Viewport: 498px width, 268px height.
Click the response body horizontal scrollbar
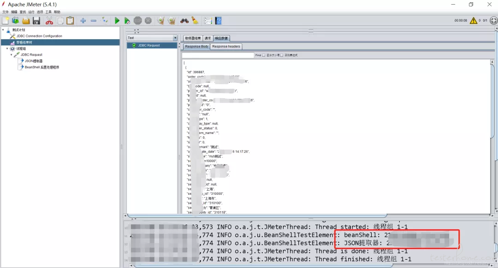click(x=257, y=216)
